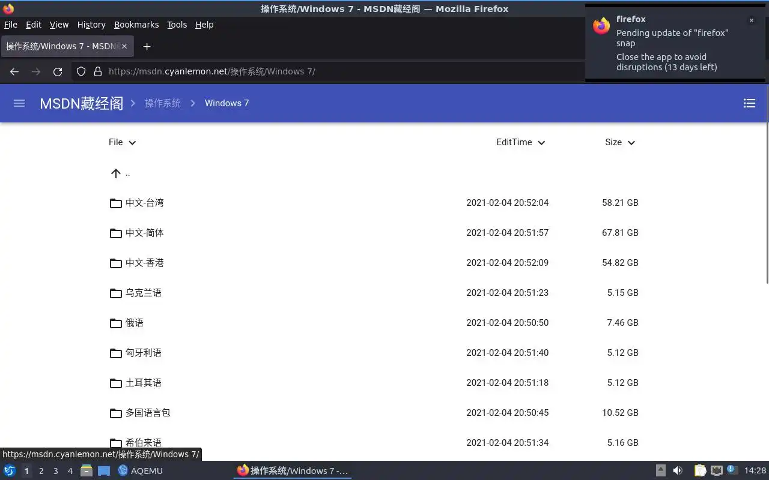The image size is (769, 480).
Task: Go back with browser back arrow
Action: pyautogui.click(x=14, y=71)
